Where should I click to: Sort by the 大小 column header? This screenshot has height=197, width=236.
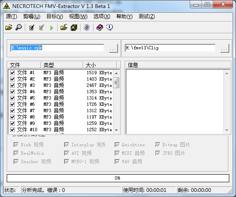pos(100,65)
